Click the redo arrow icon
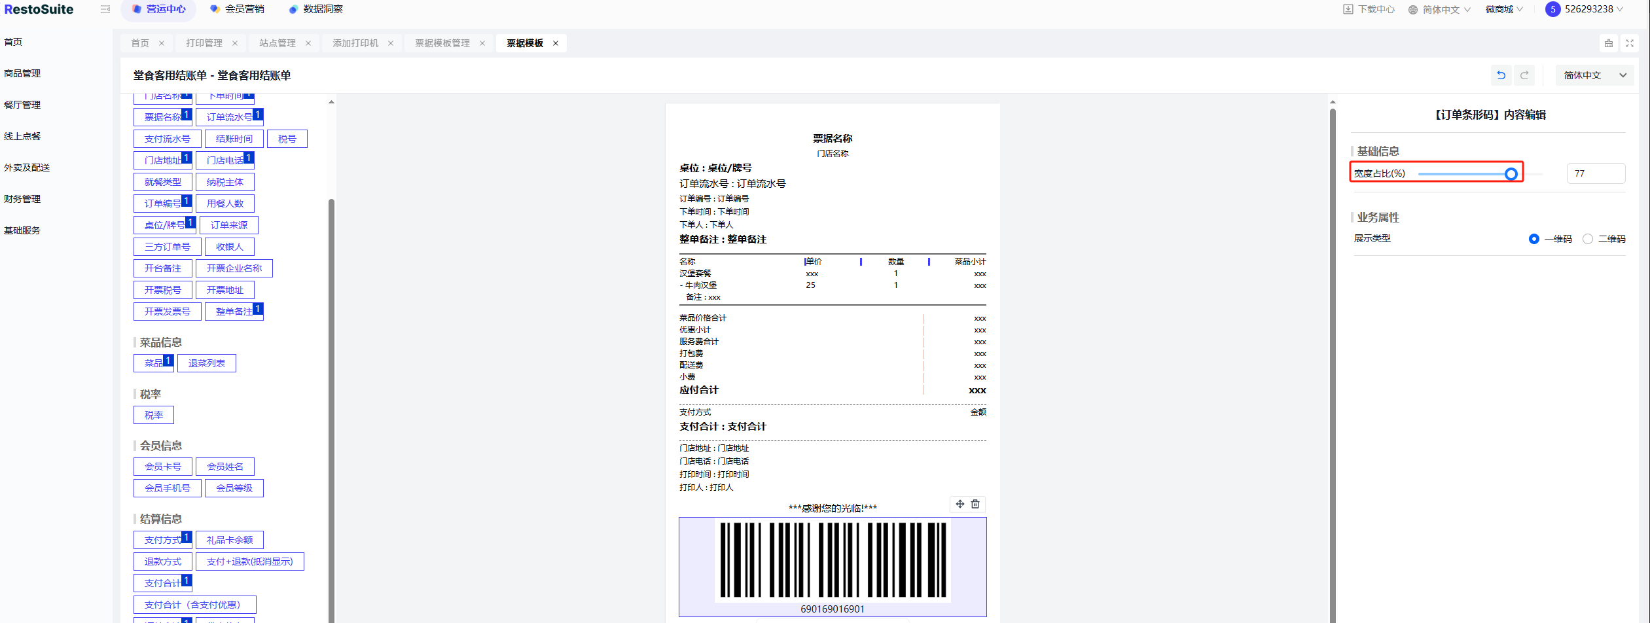 coord(1524,75)
